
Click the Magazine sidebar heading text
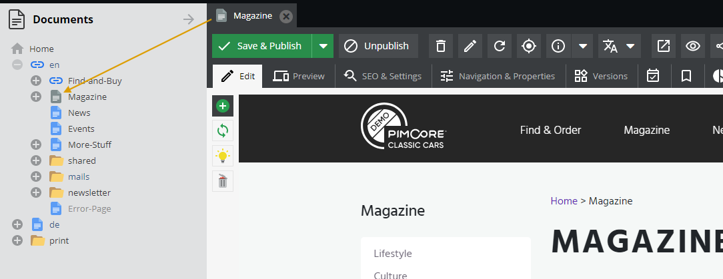[x=393, y=211]
